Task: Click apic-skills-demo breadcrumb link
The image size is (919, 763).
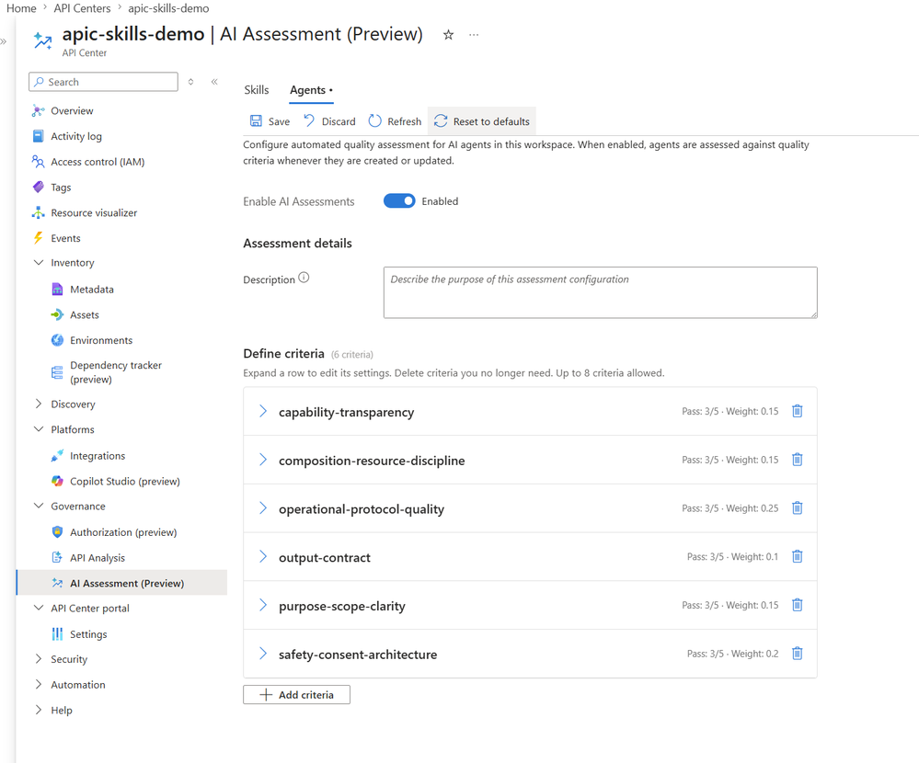Action: (168, 8)
